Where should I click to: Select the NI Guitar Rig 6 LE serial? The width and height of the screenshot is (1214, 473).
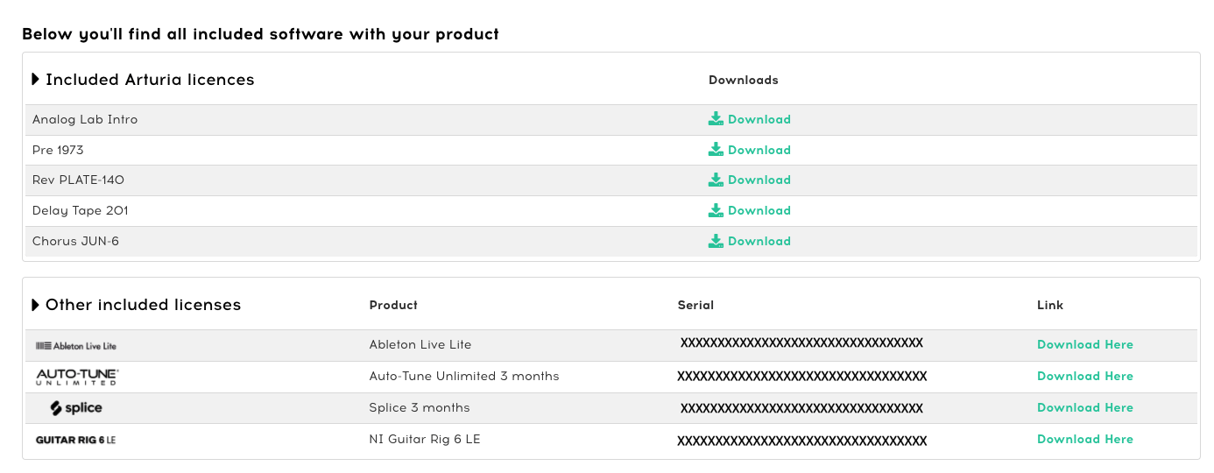[x=801, y=441]
